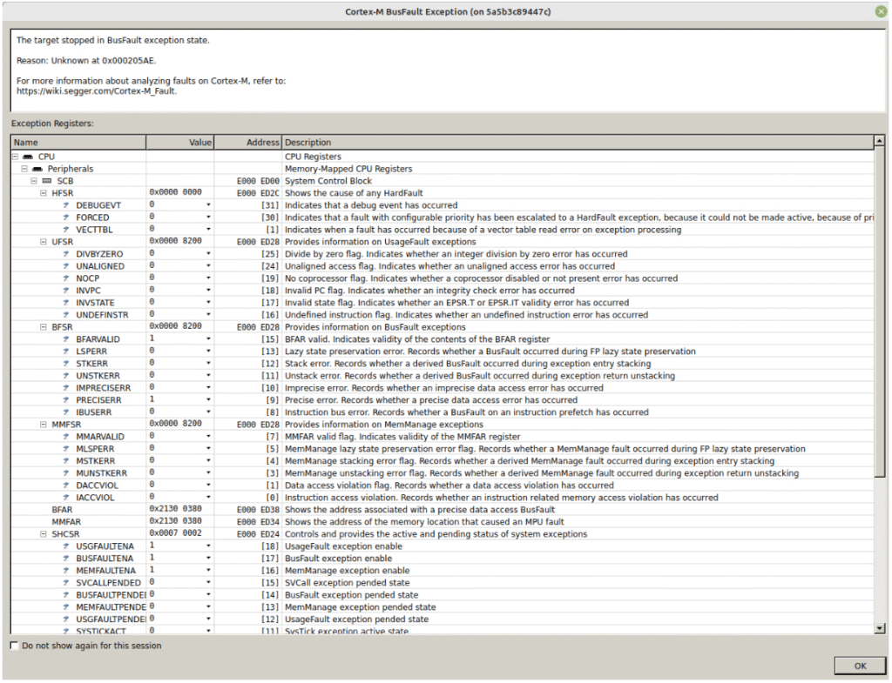Click the bitfield icon beside DACCVIOL

[x=66, y=485]
